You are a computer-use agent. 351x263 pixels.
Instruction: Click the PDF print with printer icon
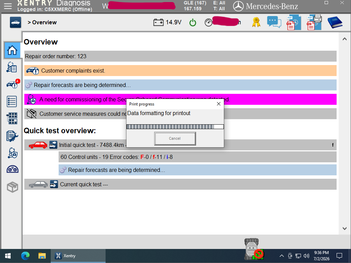point(314,22)
